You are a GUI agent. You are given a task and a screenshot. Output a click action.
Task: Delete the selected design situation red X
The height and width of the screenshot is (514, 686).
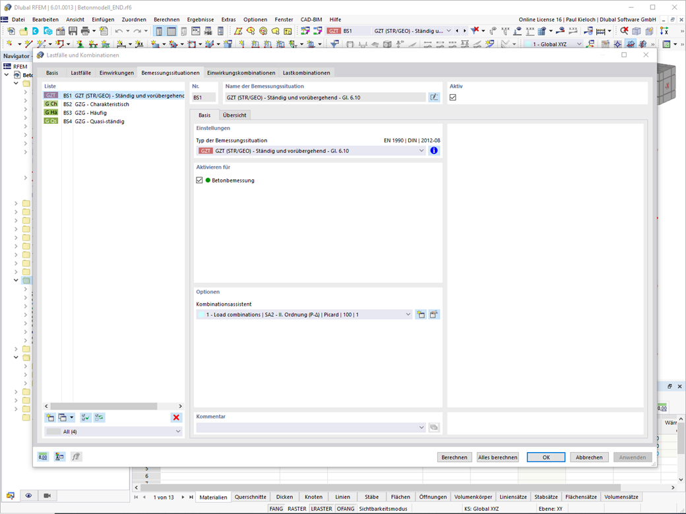click(176, 417)
